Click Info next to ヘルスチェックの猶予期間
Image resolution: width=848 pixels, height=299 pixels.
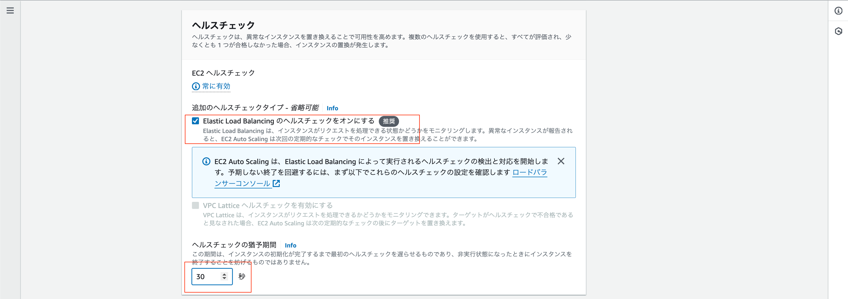coord(290,245)
